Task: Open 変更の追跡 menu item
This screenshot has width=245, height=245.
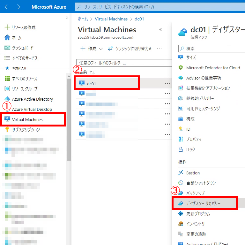Action: pos(192,234)
